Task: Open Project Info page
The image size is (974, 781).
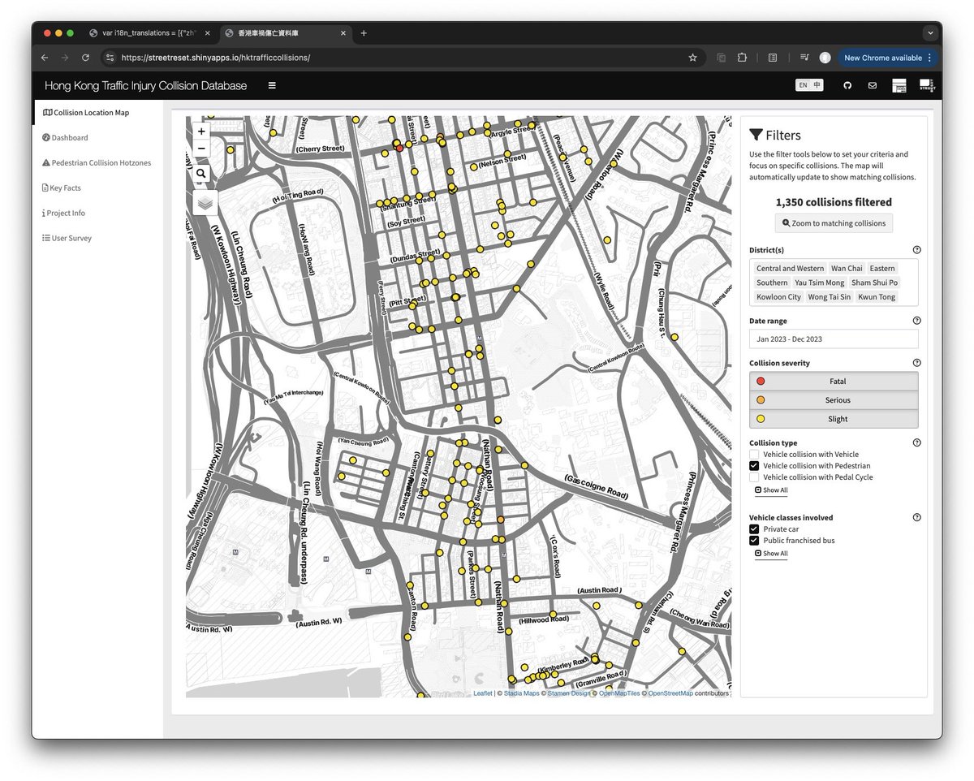Action: (63, 214)
